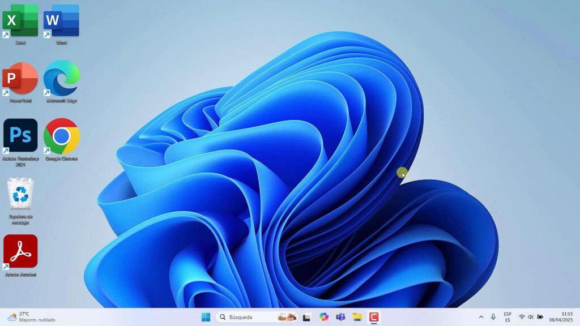580x326 pixels.
Task: Open the volume control in the tray
Action: coord(530,317)
